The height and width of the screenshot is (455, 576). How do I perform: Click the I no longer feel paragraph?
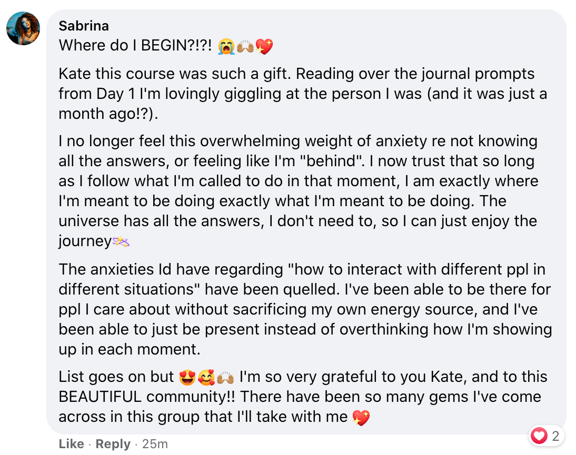pos(299,191)
